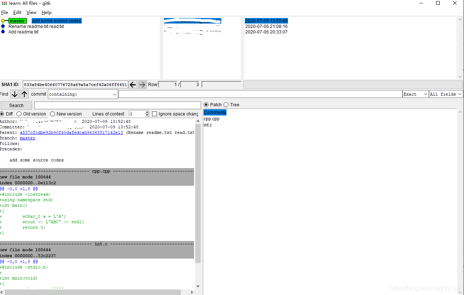Follow the master branch link
This screenshot has height=295, width=464.
[28, 138]
